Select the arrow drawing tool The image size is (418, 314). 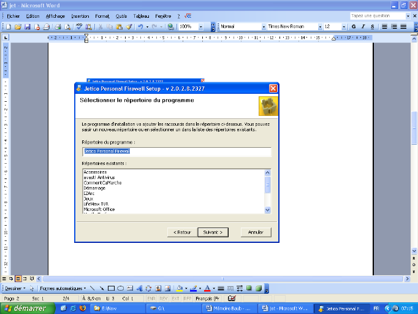102,288
